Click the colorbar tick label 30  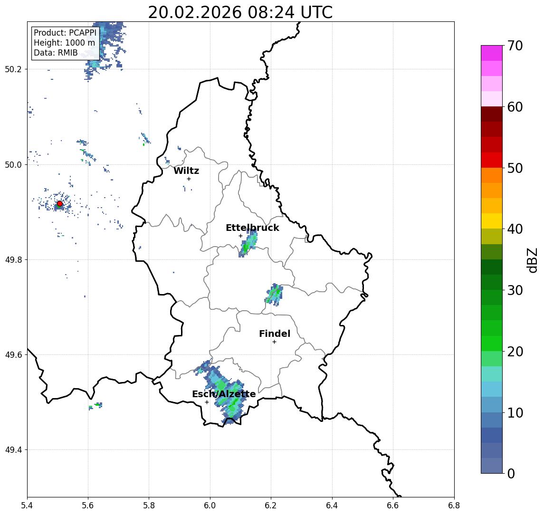pyautogui.click(x=515, y=290)
